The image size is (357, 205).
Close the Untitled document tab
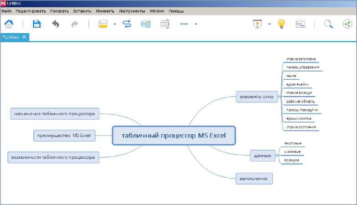pos(24,37)
